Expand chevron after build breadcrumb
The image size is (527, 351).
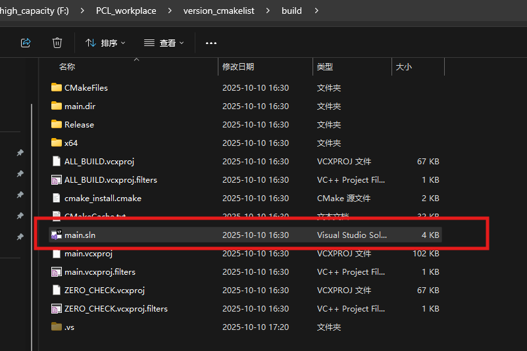316,11
